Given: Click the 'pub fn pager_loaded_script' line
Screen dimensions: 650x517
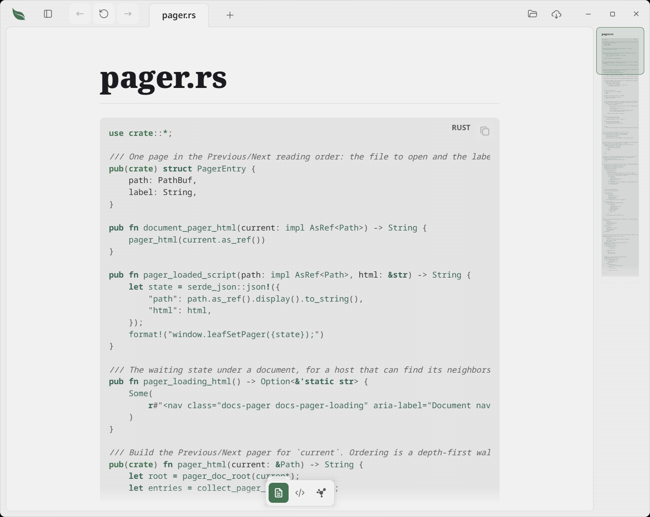Looking at the screenshot, I should [x=290, y=275].
